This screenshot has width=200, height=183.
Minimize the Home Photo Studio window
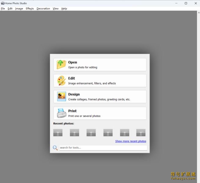click(176, 3)
